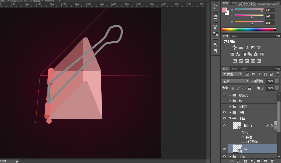This screenshot has width=281, height=163.
Task: Open the 类型 filter dropdown
Action: pyautogui.click(x=232, y=74)
